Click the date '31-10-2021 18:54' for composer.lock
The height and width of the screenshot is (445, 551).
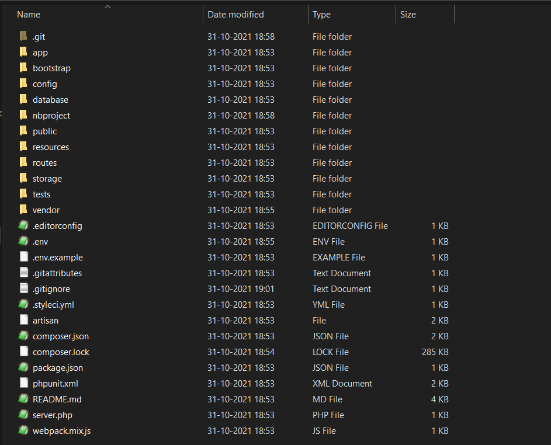click(x=241, y=352)
